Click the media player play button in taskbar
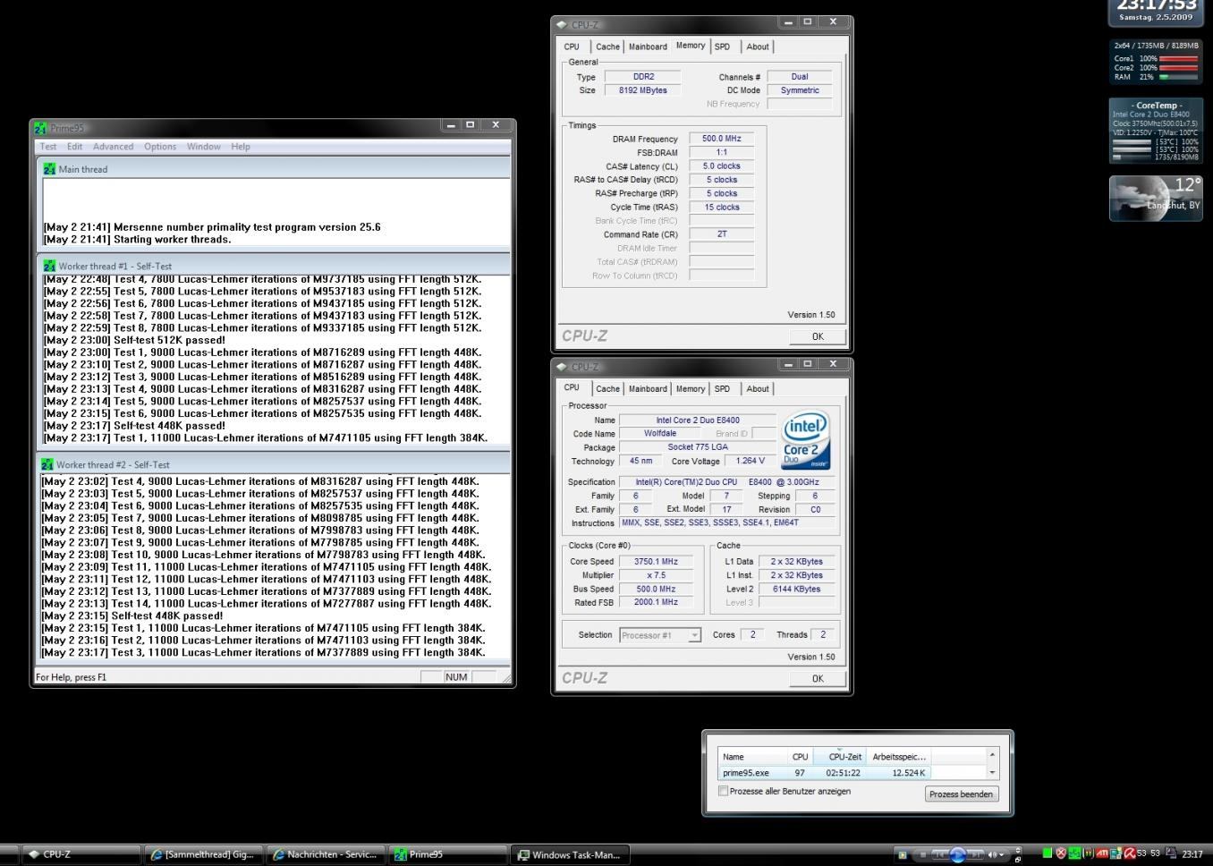The width and height of the screenshot is (1213, 866). [958, 854]
